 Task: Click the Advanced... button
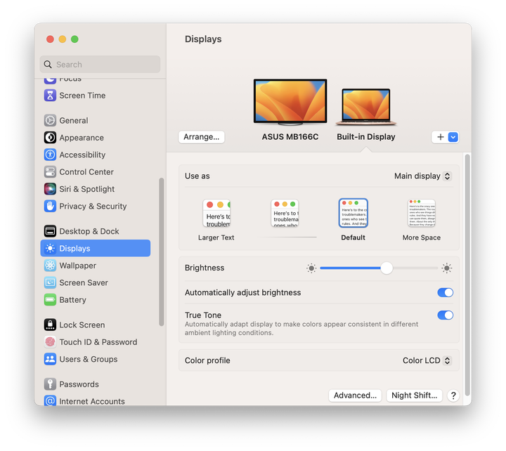(355, 396)
